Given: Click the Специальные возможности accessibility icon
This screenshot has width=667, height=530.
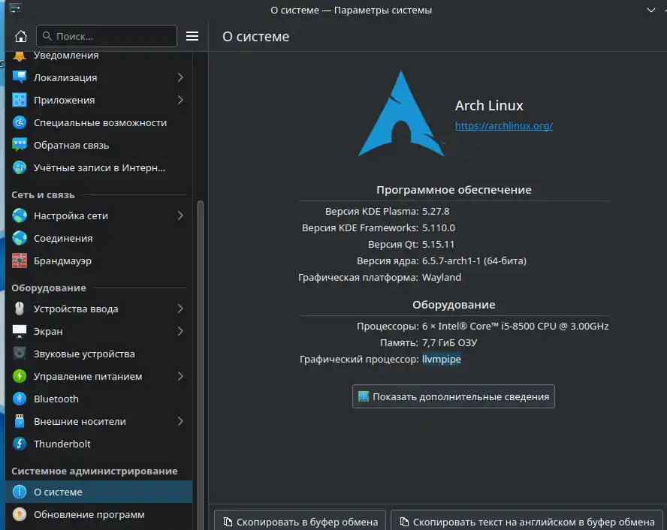Looking at the screenshot, I should coord(20,122).
